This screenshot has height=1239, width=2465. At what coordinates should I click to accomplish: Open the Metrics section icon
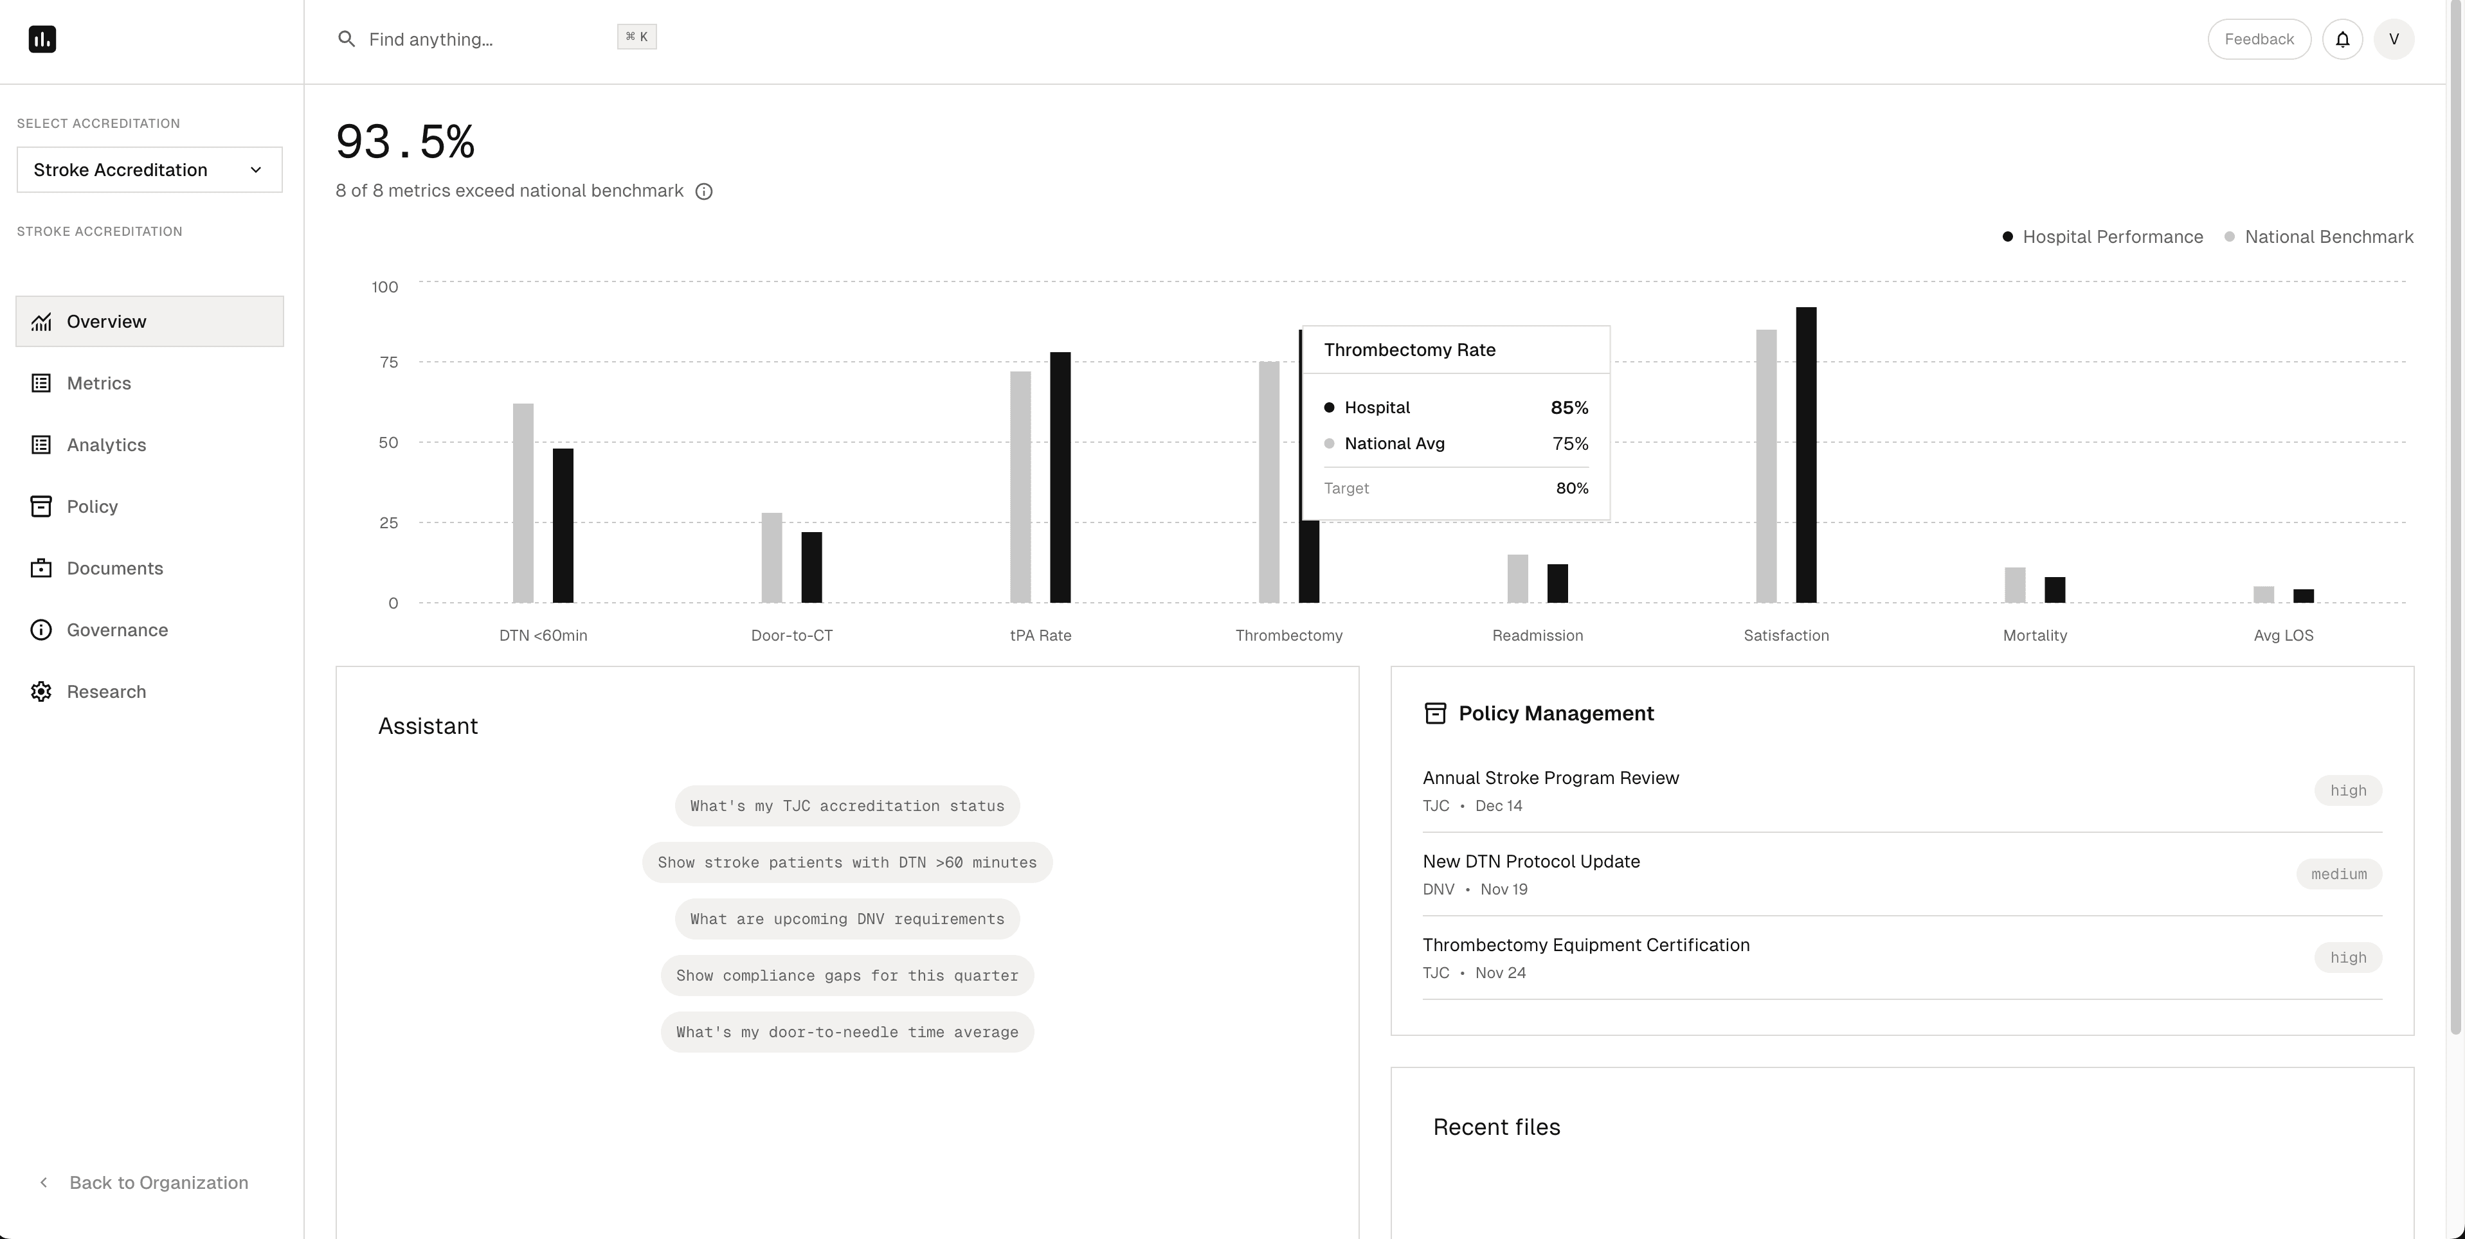tap(41, 383)
